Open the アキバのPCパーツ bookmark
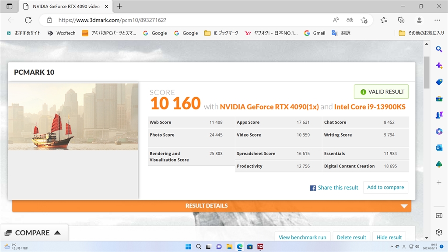 point(109,33)
